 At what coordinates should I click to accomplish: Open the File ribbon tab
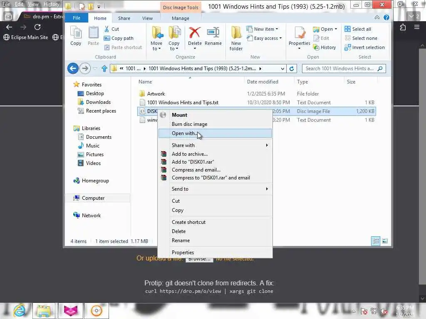tap(77, 18)
